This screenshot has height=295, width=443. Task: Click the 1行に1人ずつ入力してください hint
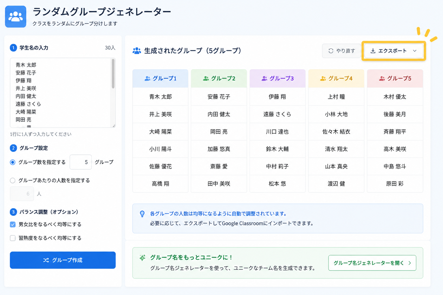point(41,134)
